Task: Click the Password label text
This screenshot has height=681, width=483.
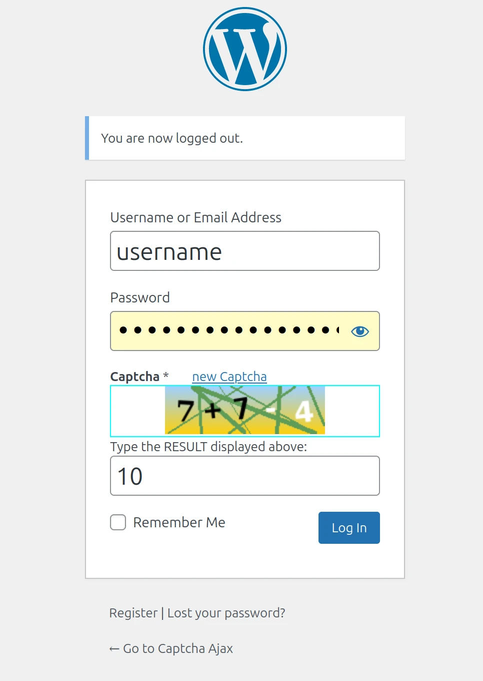Action: (140, 297)
